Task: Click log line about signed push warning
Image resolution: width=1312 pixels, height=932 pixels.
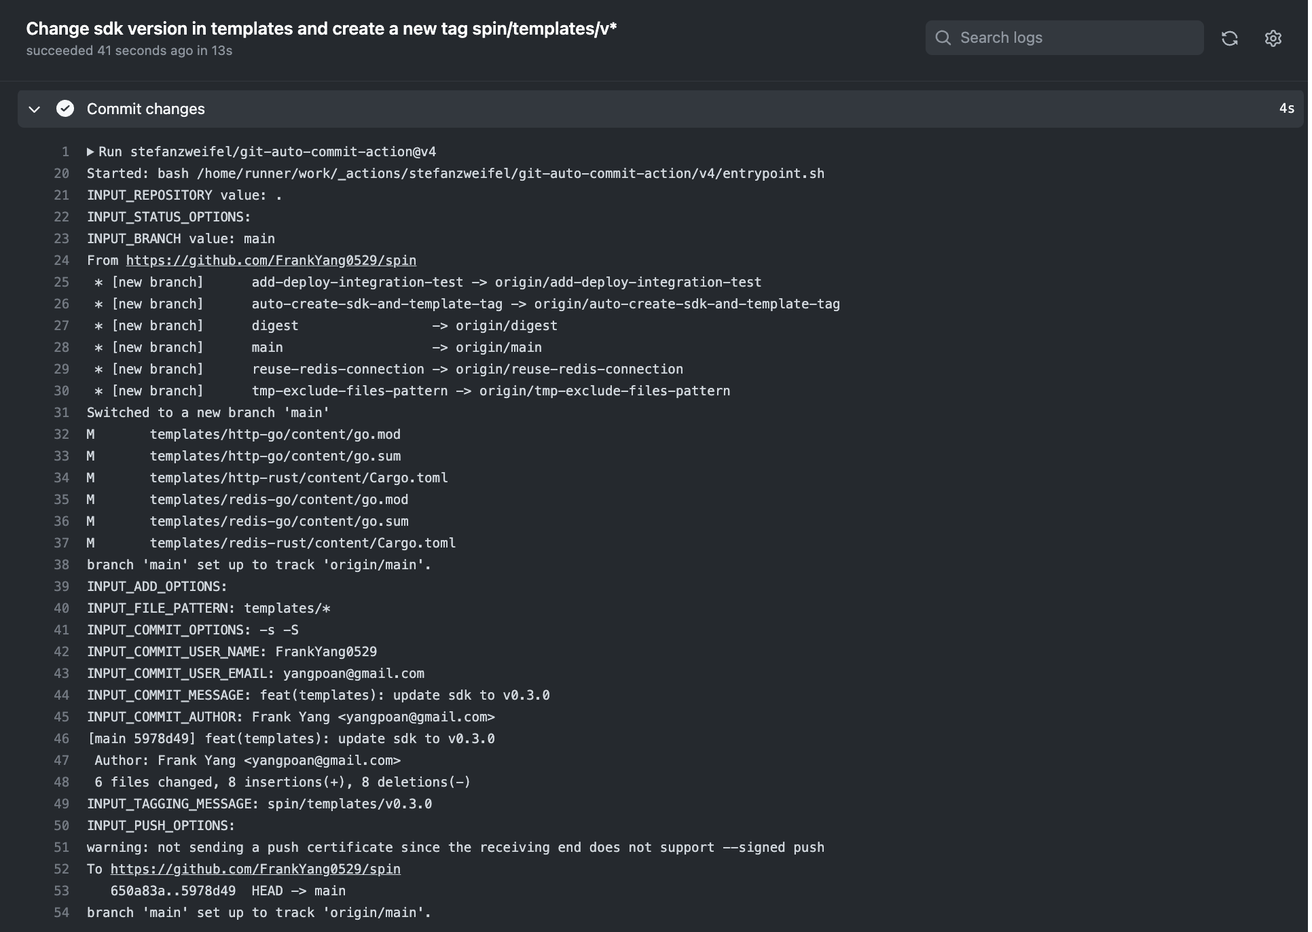Action: tap(455, 848)
